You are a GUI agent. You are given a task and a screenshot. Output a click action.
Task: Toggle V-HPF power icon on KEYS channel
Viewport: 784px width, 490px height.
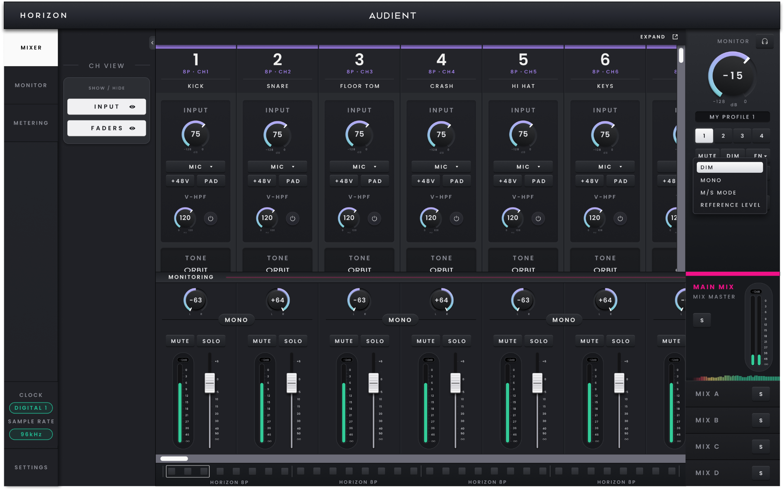[620, 219]
